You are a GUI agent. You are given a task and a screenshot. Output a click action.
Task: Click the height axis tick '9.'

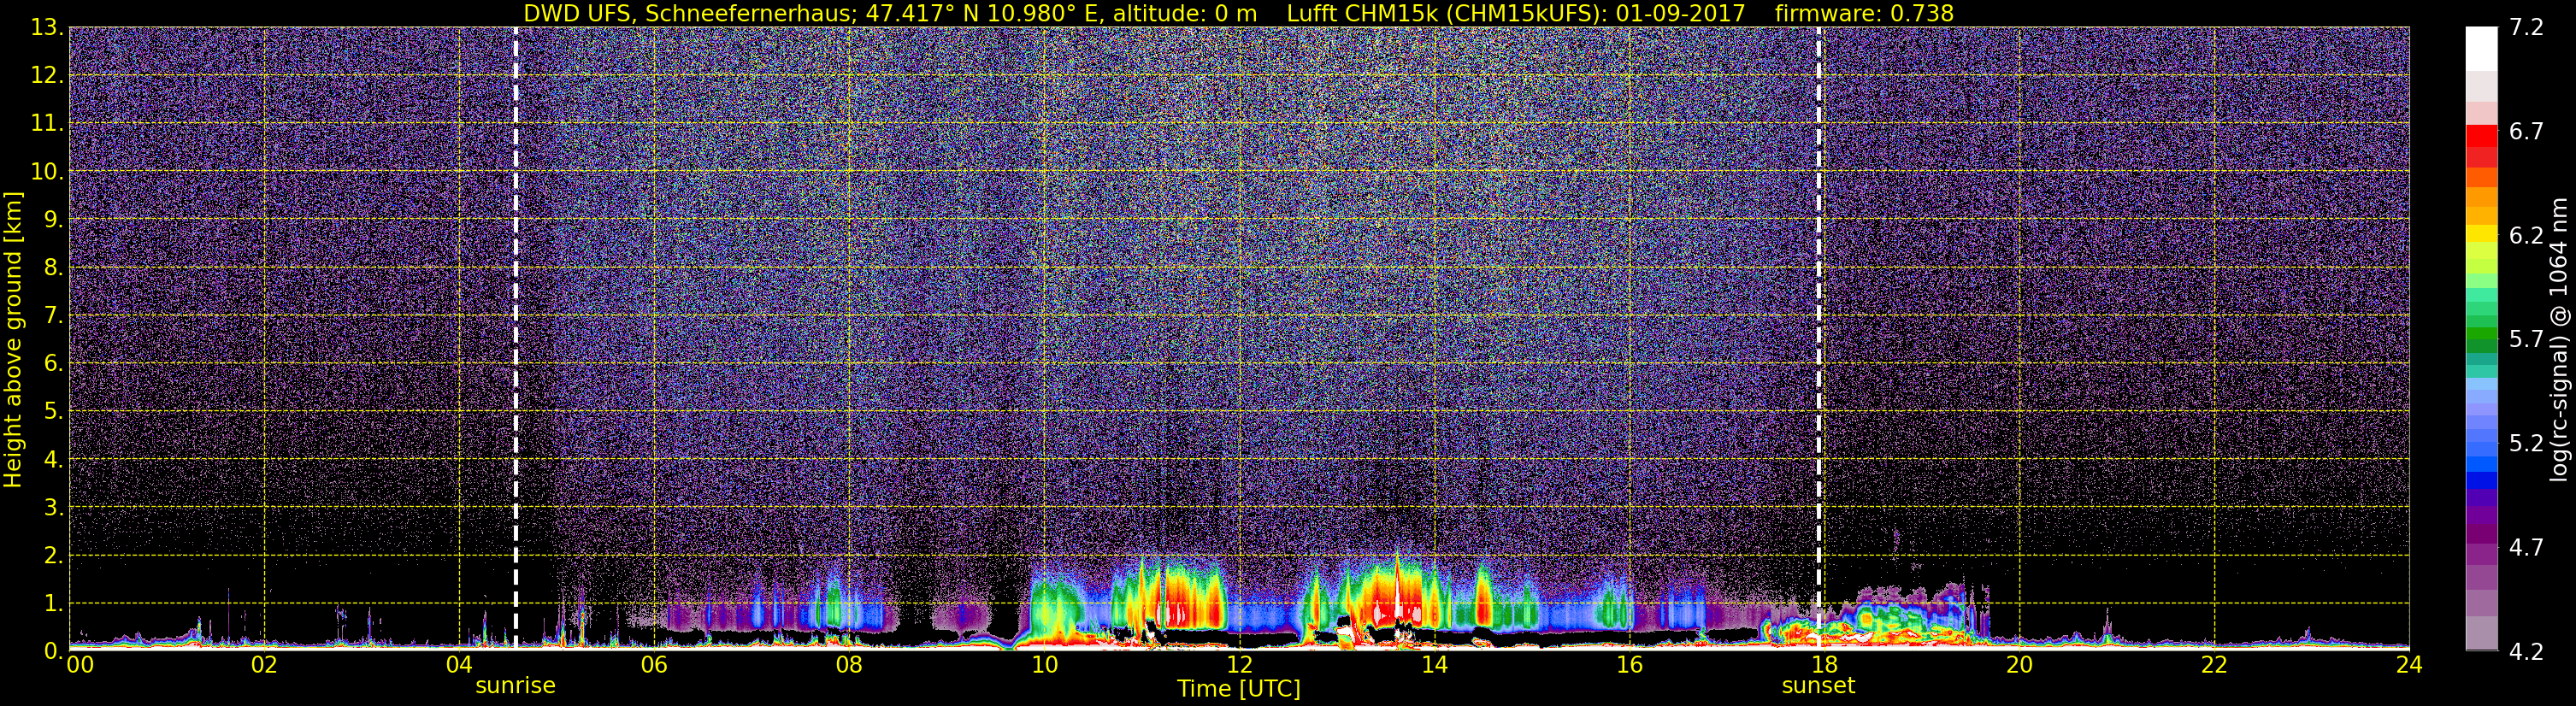53,220
